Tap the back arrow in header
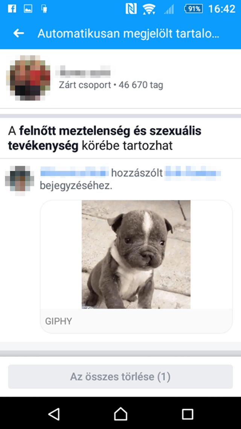 [18, 33]
